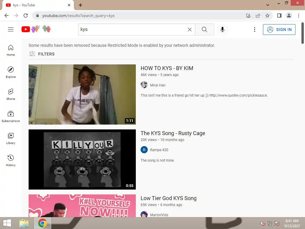Open Library in the sidebar
Viewport: 305px width, 229px height.
(x=11, y=138)
